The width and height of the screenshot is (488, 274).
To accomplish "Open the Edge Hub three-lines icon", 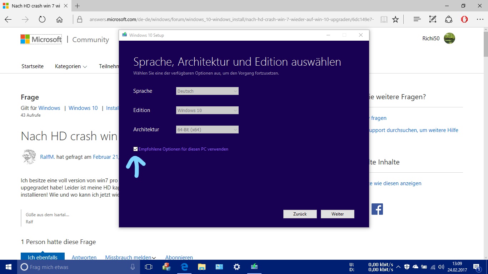I will pos(417,20).
